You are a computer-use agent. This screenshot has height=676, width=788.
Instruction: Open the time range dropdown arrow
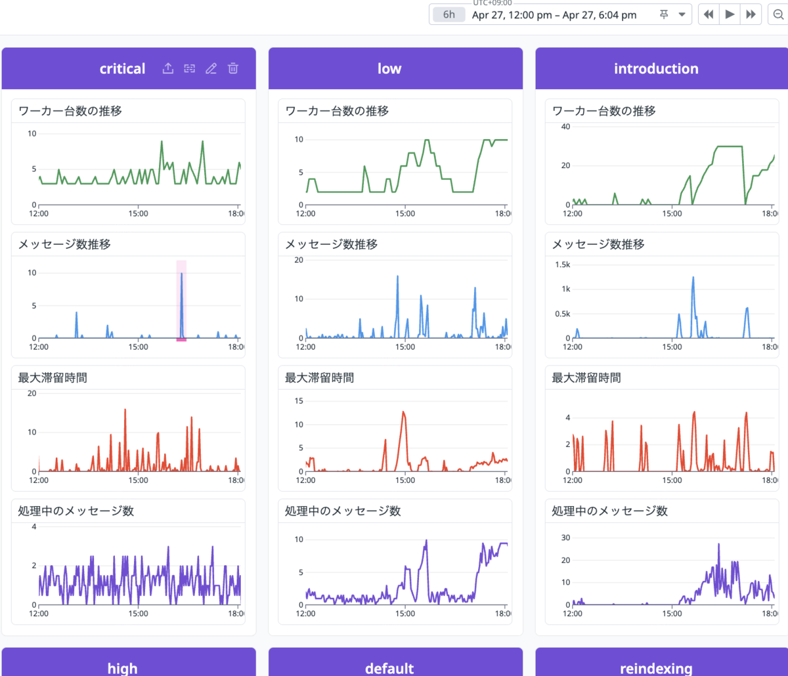pyautogui.click(x=682, y=14)
